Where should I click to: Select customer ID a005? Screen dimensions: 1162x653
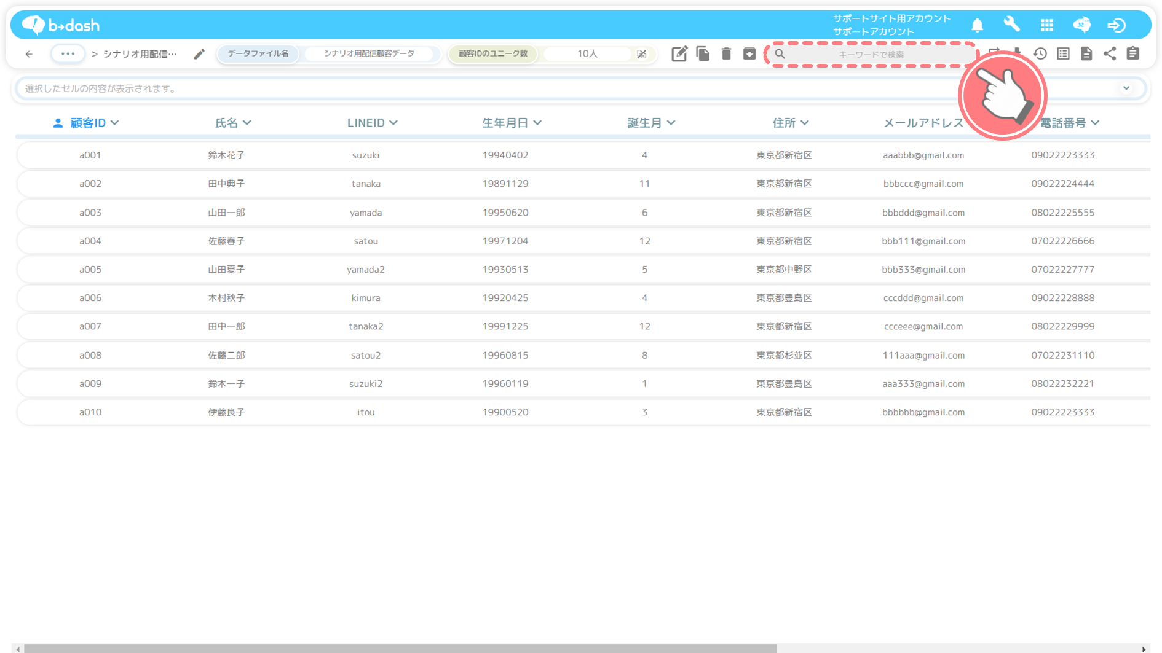(x=90, y=270)
